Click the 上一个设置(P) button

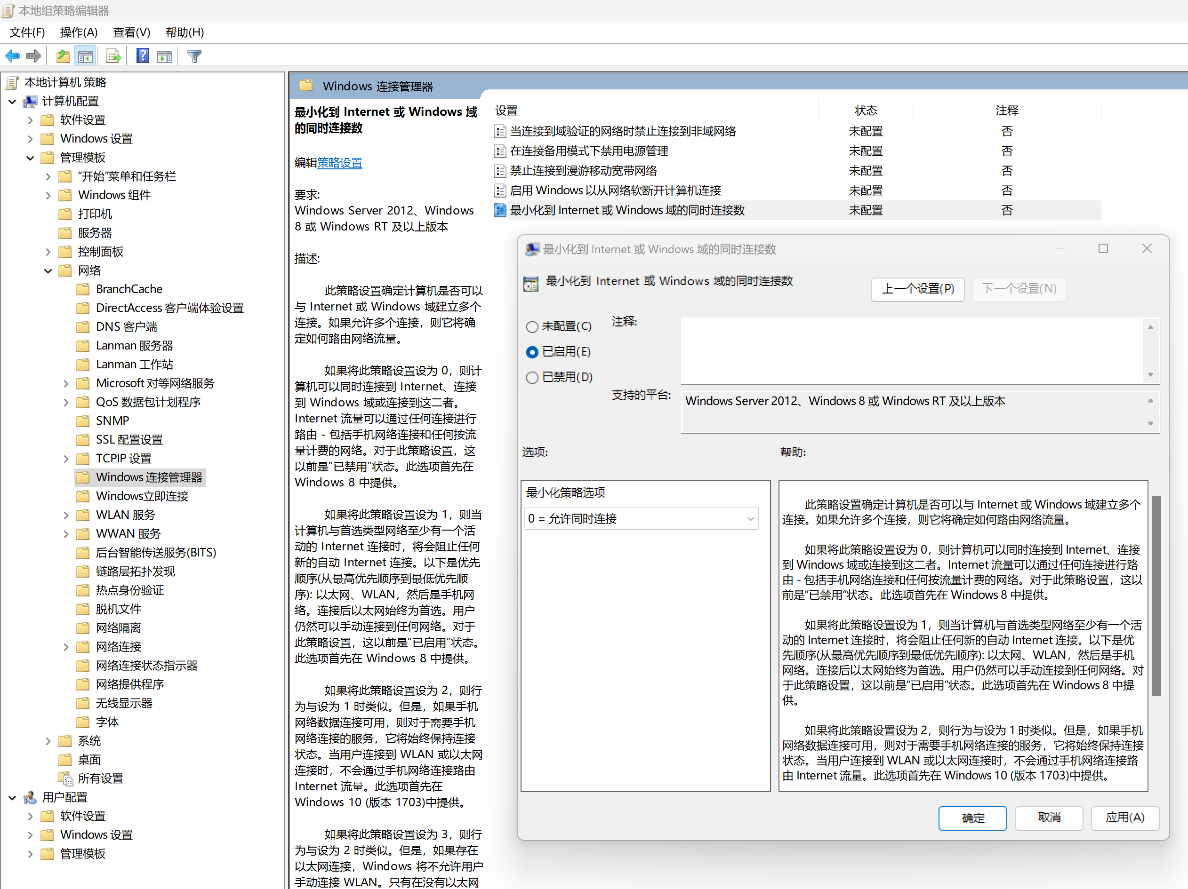pyautogui.click(x=918, y=289)
